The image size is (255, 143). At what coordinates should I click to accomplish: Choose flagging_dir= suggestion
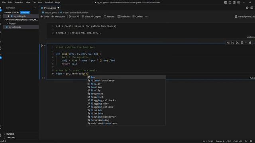pos(126,104)
